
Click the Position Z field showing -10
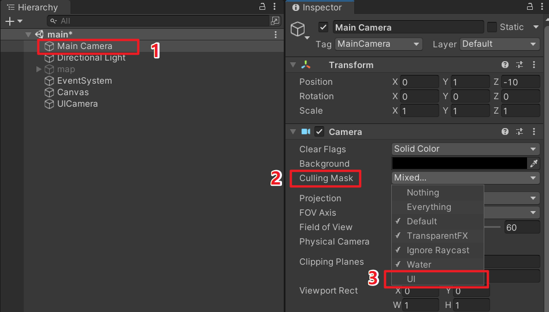coord(520,82)
